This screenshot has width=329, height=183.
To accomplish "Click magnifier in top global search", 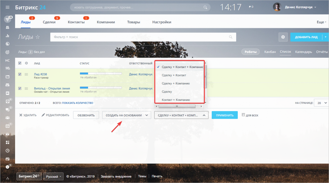I will coord(205,7).
